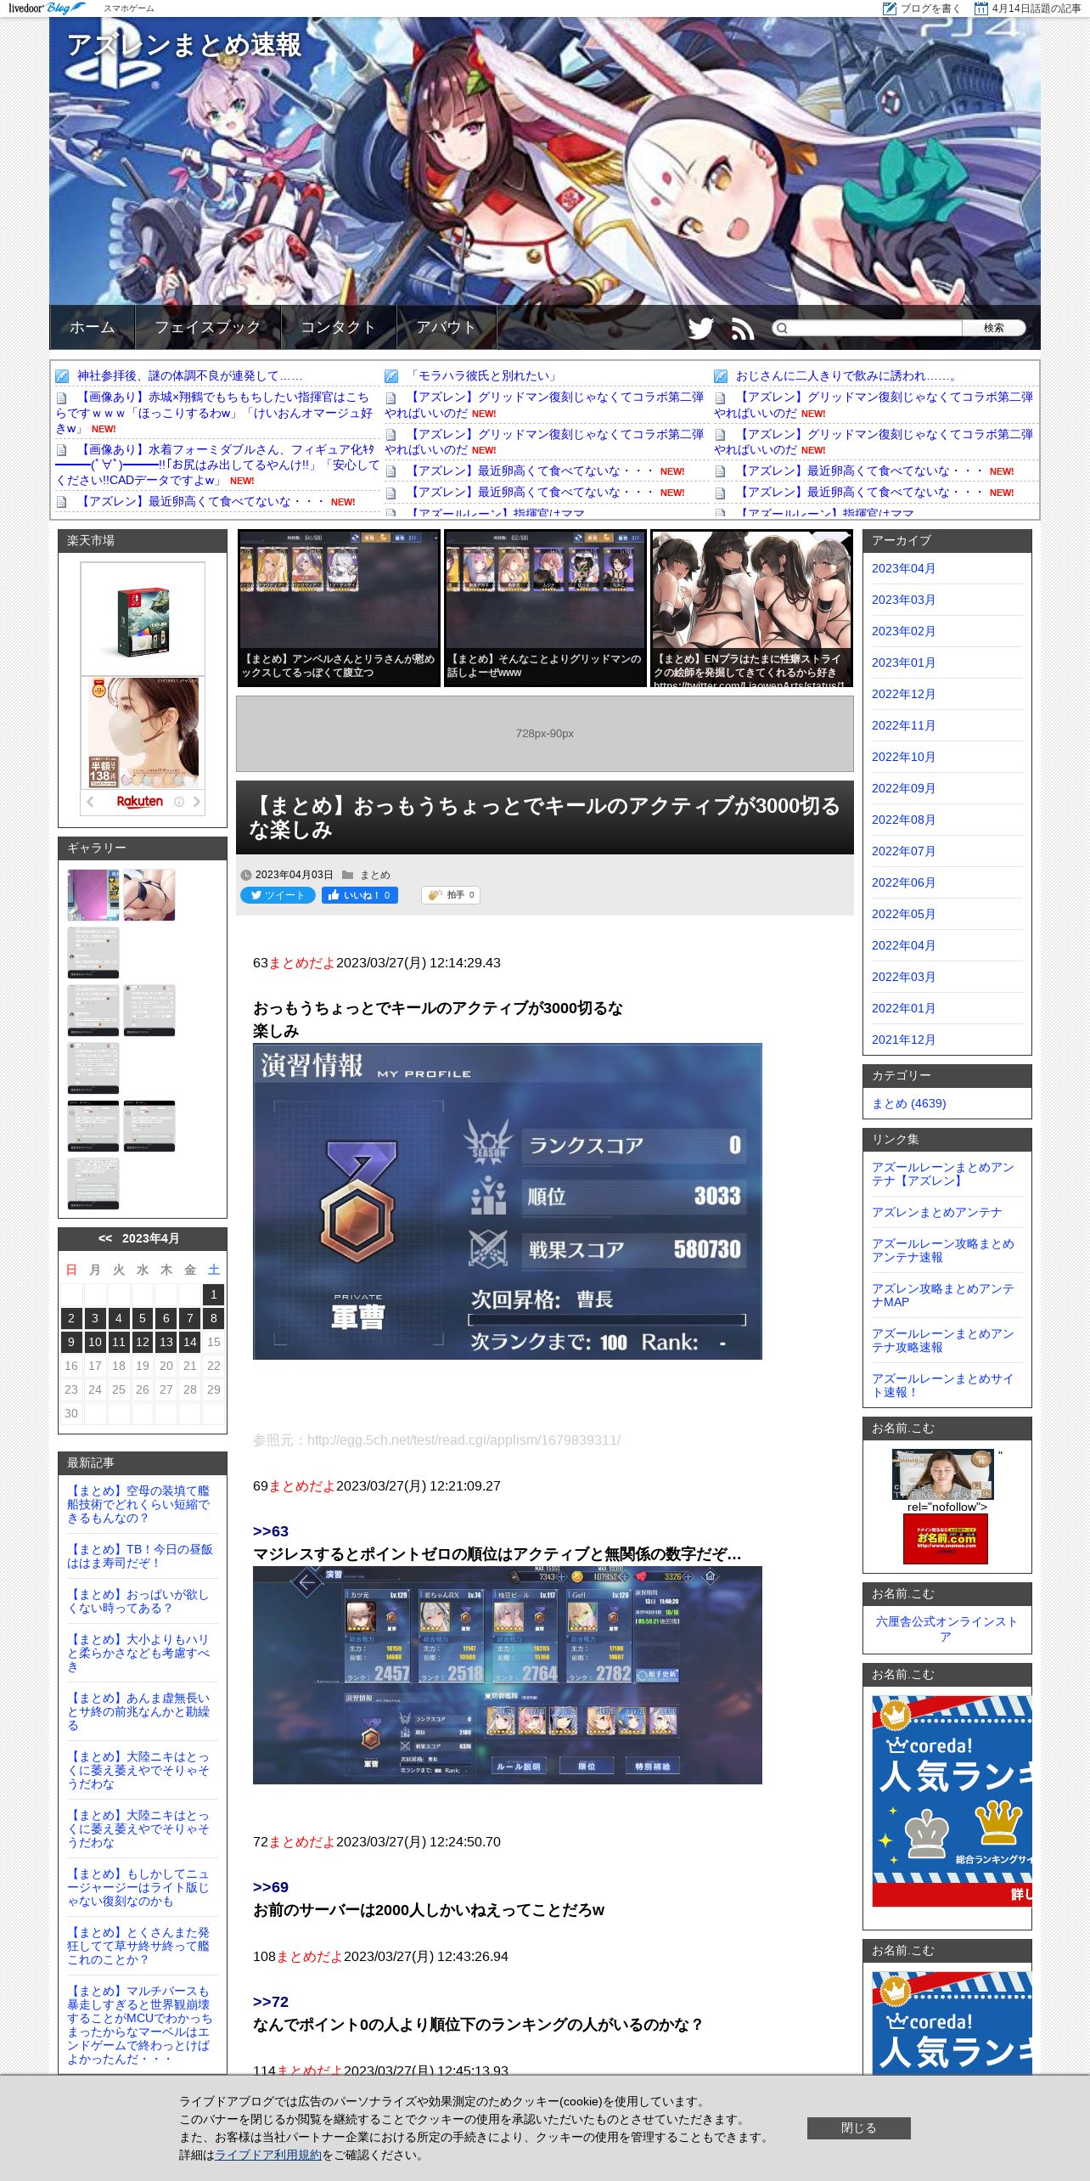Open recent article おっぱいが欲しくない時ってある？

138,1601
